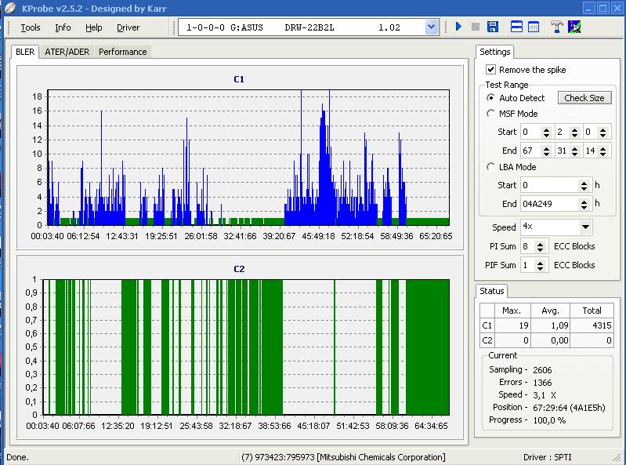Click the table grid view icon
This screenshot has height=465, width=626.
point(534,27)
